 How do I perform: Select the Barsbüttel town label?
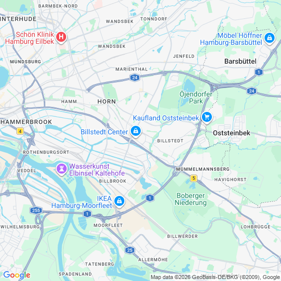(x=240, y=61)
